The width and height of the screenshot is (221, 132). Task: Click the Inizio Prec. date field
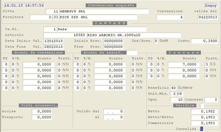coord(113,41)
